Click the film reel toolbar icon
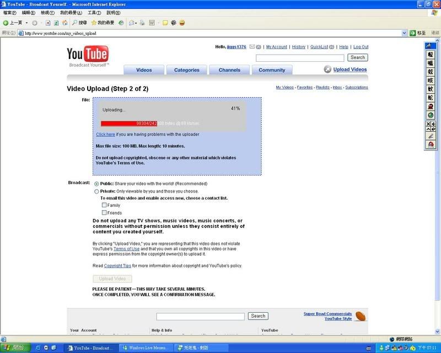The width and height of the screenshot is (441, 353). pyautogui.click(x=174, y=23)
